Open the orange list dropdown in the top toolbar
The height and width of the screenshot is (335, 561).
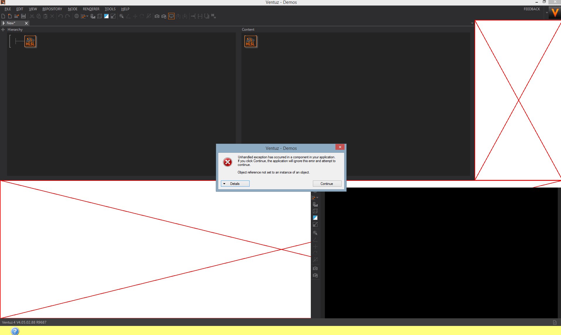point(84,16)
